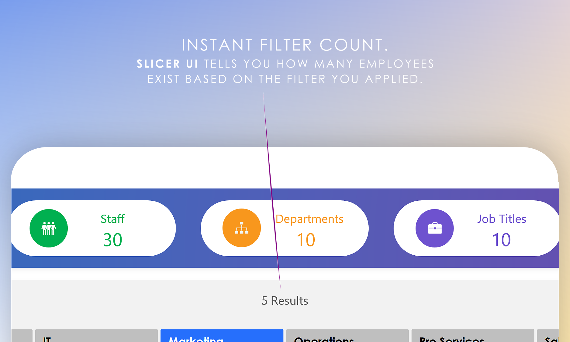Click the cut-off slicer button at right edge
The height and width of the screenshot is (342, 570).
[x=548, y=336]
